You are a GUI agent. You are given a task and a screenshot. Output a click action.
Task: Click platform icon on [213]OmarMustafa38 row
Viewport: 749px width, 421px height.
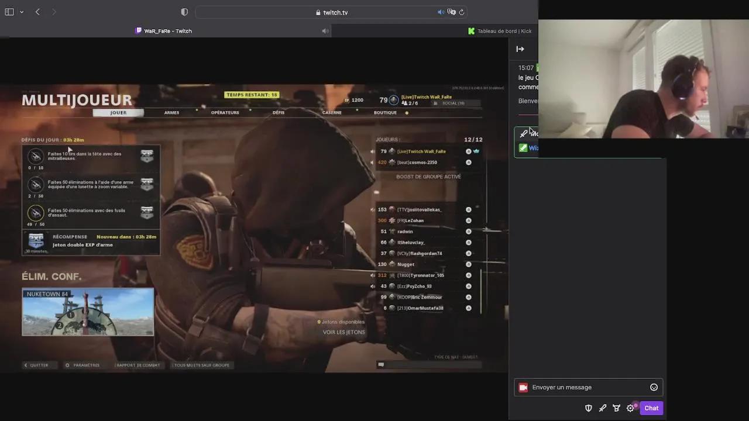click(468, 308)
